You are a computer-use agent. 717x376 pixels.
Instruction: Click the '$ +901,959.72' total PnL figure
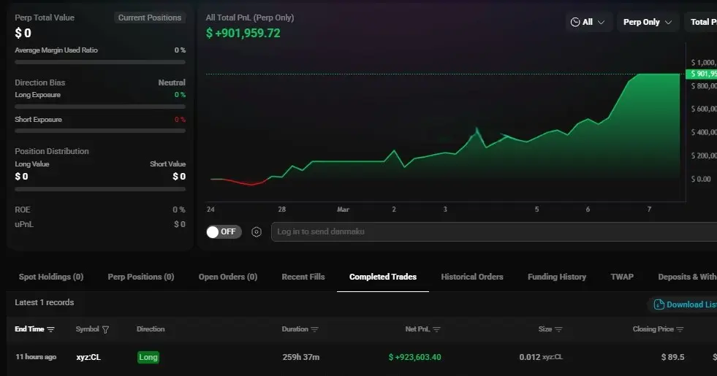pos(243,34)
